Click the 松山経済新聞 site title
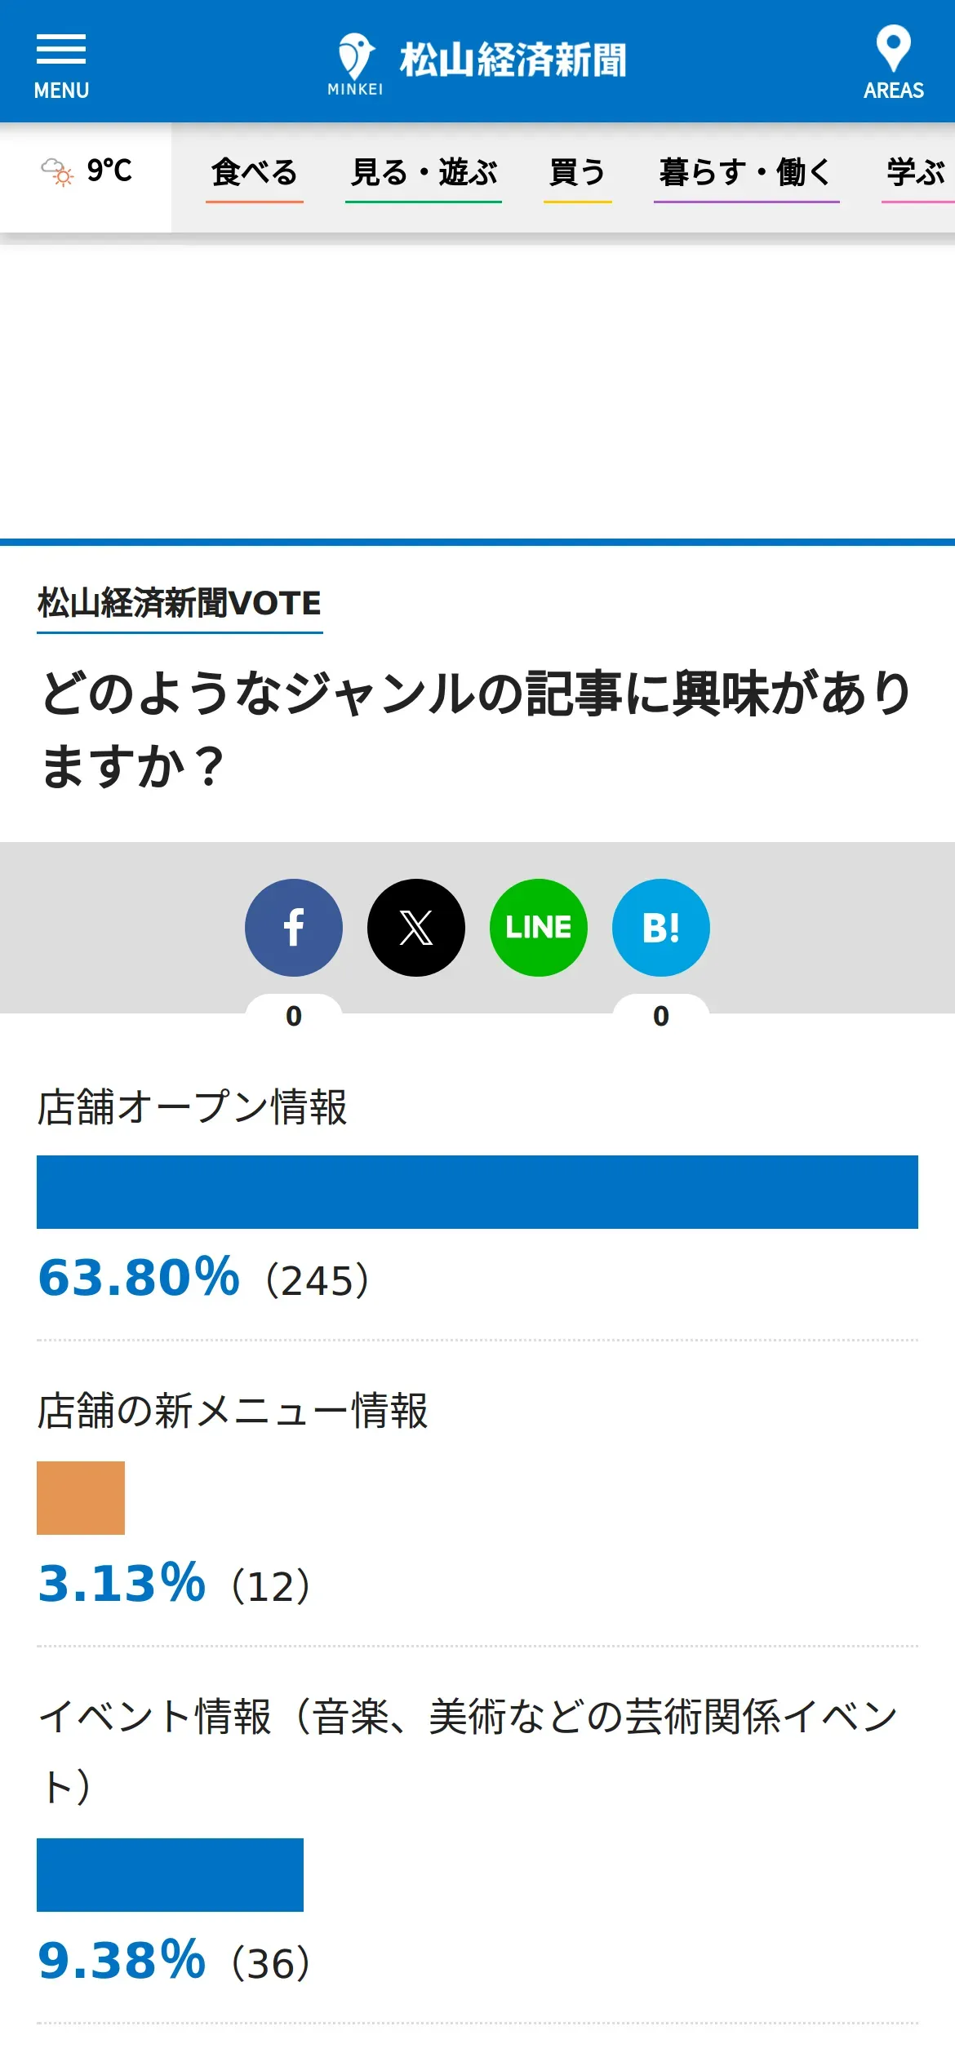The image size is (955, 2066). (513, 60)
